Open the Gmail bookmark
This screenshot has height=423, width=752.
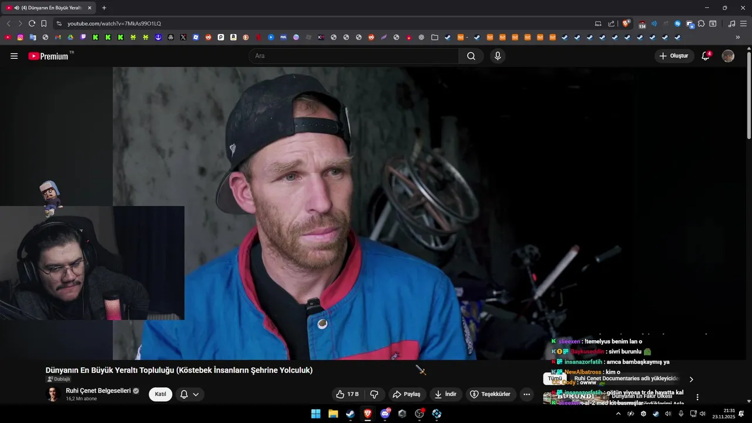tap(58, 37)
